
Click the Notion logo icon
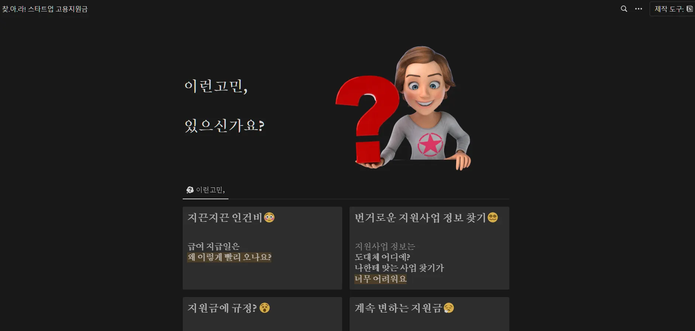point(689,9)
